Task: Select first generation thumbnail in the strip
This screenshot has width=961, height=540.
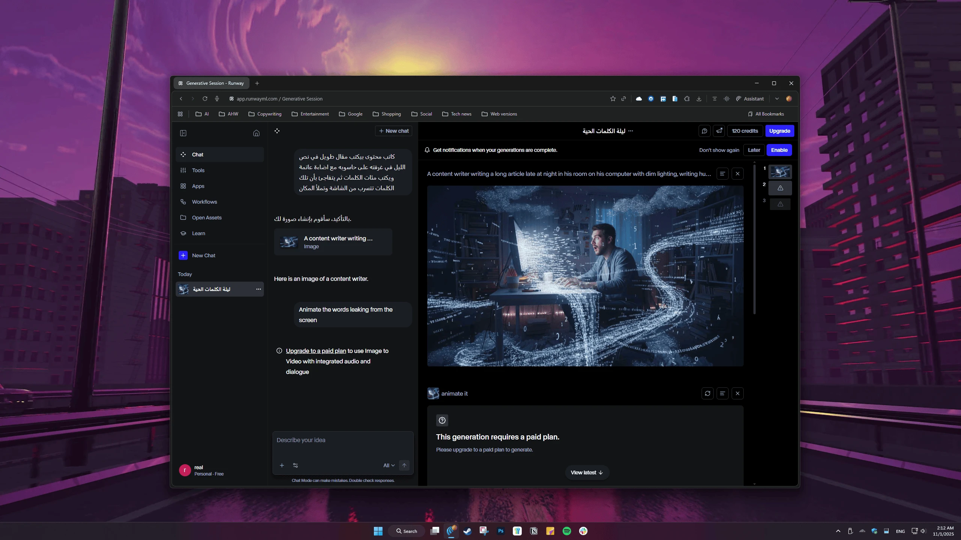Action: point(780,172)
